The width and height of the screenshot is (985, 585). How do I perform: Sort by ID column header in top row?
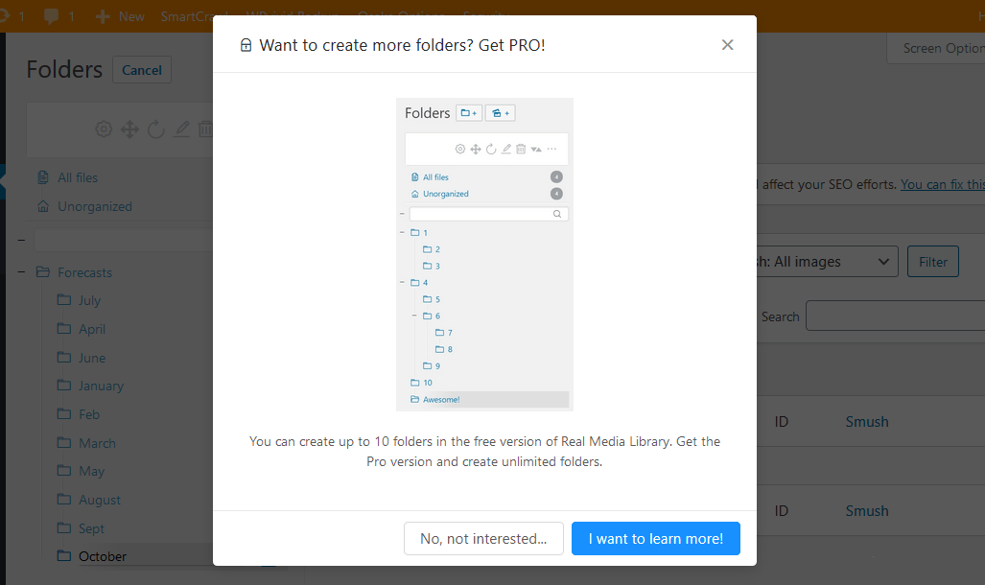[781, 422]
